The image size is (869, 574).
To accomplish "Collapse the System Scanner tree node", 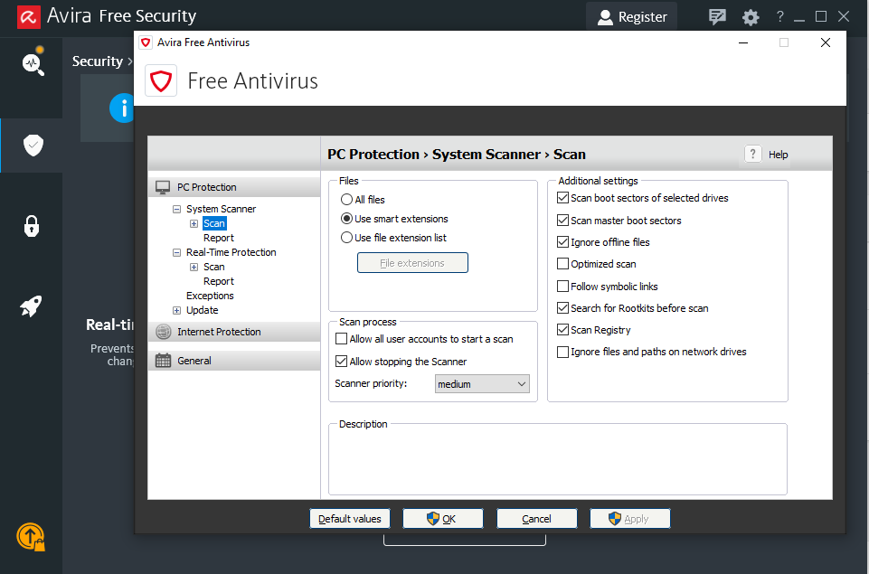I will pos(177,209).
